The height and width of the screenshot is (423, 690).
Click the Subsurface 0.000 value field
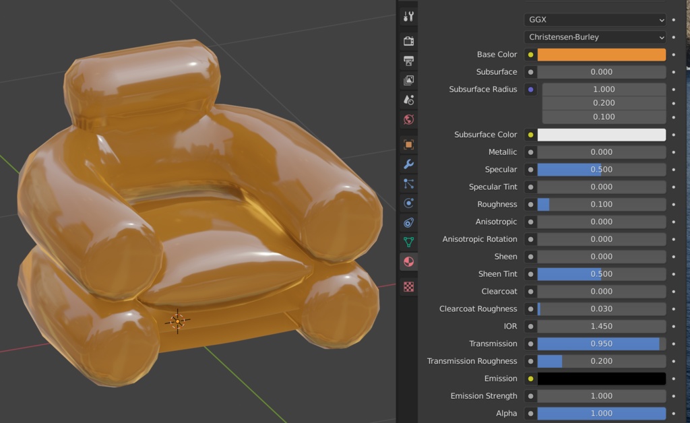click(602, 71)
